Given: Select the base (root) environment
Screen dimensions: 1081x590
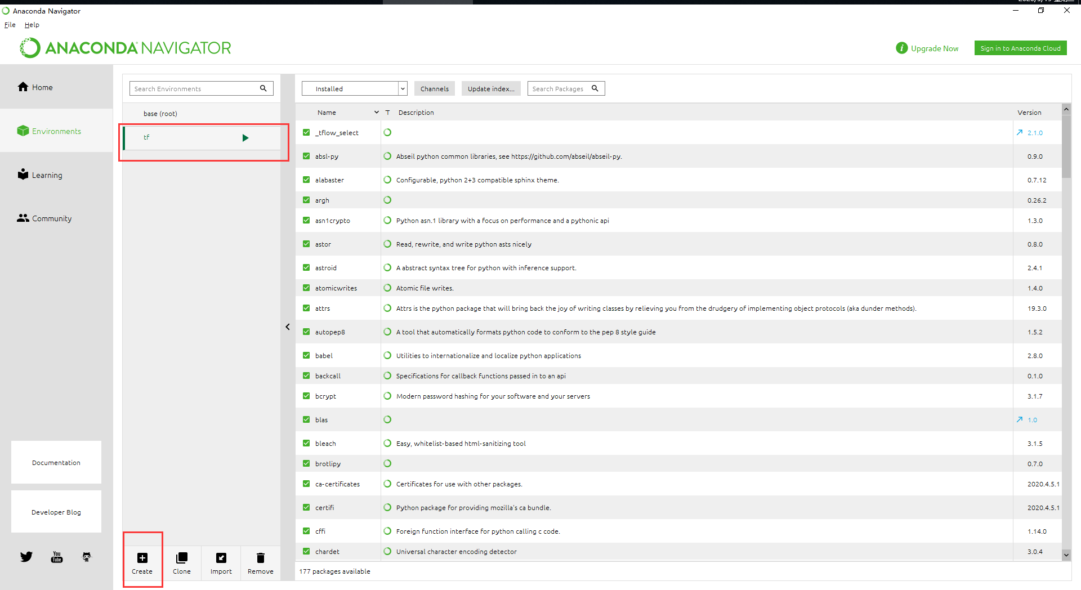Looking at the screenshot, I should pyautogui.click(x=202, y=114).
